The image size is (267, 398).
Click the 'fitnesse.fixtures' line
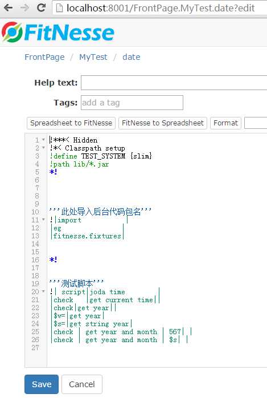[87, 236]
